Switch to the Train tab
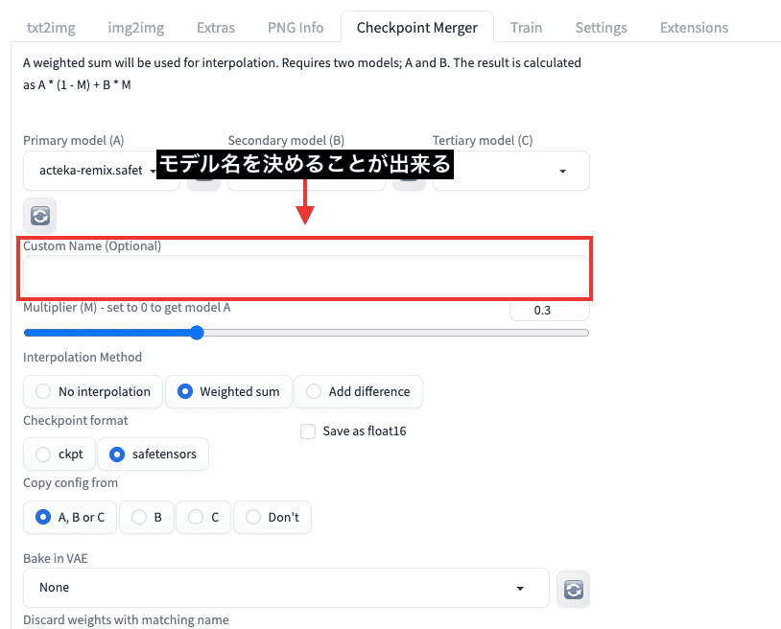The width and height of the screenshot is (781, 629). [526, 28]
